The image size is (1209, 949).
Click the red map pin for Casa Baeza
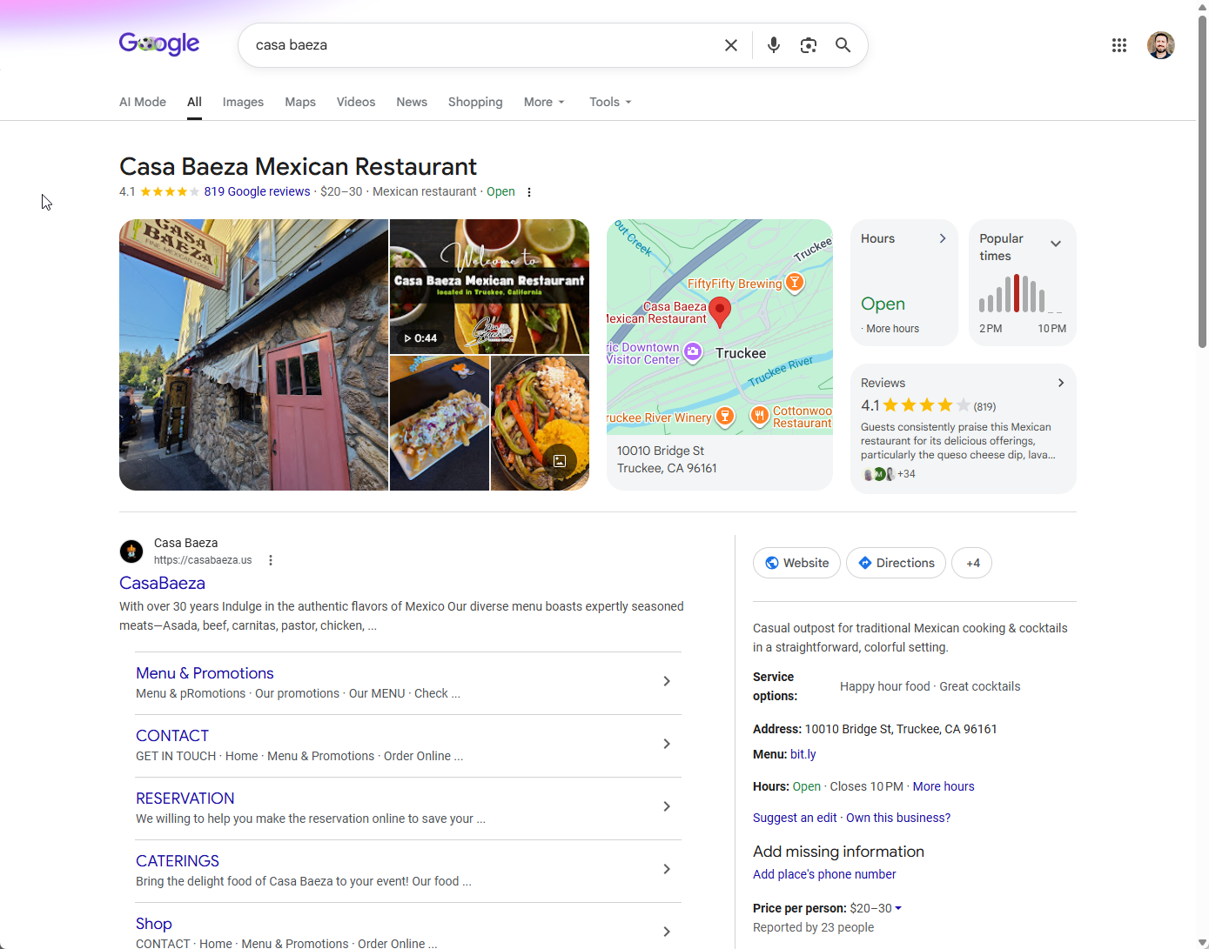pos(720,311)
